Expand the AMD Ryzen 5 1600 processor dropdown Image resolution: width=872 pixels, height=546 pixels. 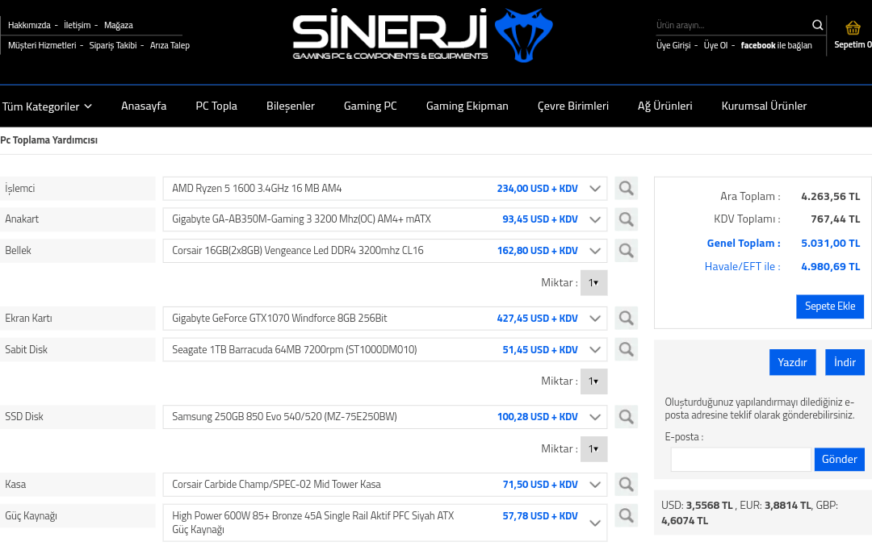(385, 188)
